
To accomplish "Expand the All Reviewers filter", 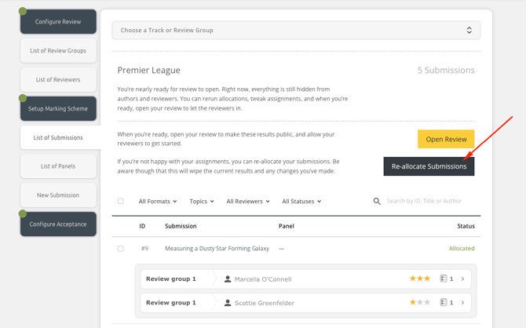I will point(248,202).
